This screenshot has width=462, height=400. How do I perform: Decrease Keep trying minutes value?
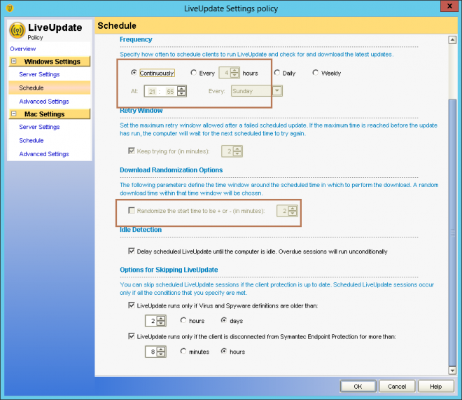click(237, 153)
